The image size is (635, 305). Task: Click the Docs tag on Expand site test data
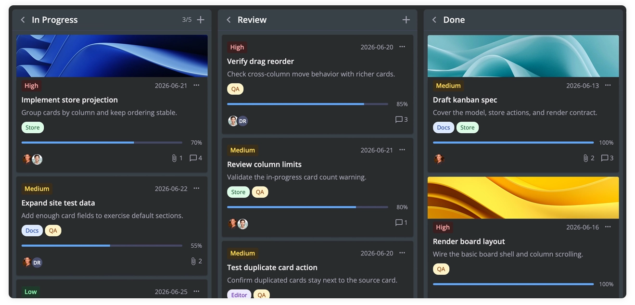coord(32,230)
